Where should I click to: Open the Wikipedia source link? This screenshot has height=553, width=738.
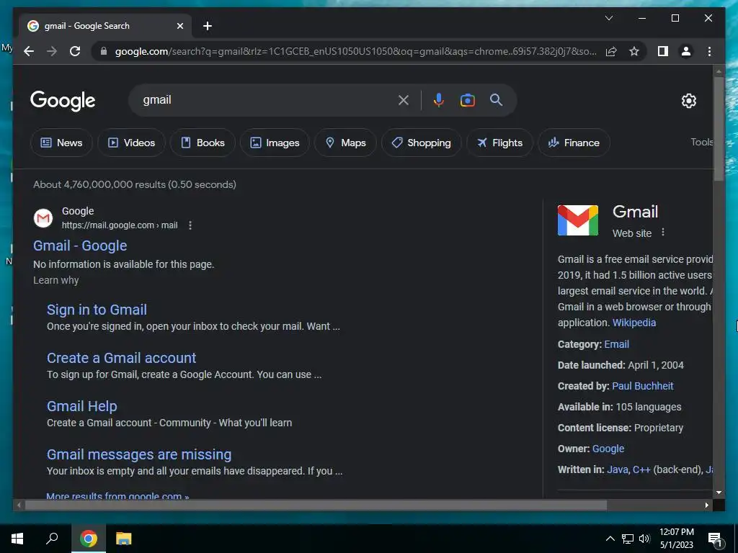(x=634, y=323)
